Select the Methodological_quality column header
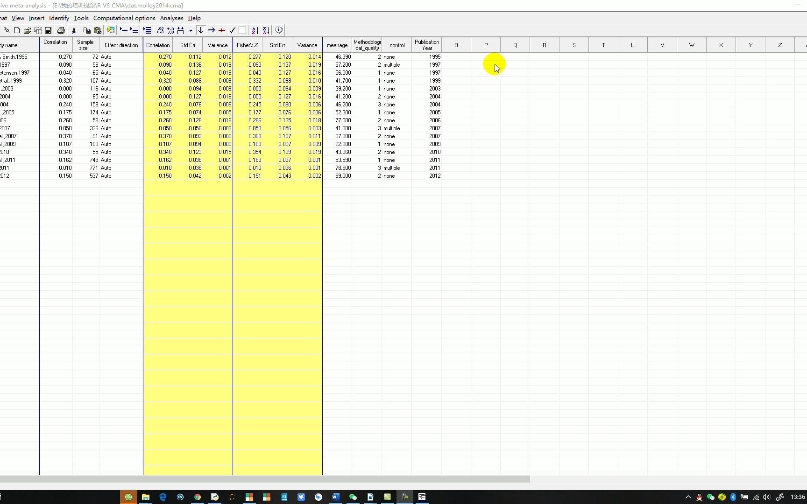This screenshot has width=807, height=504. pos(367,45)
